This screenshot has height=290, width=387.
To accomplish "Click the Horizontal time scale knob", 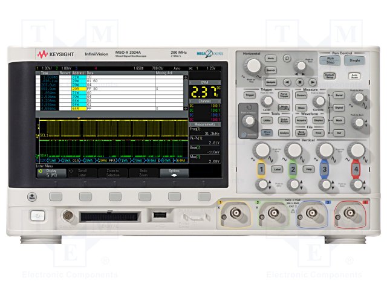I will coord(253,65).
